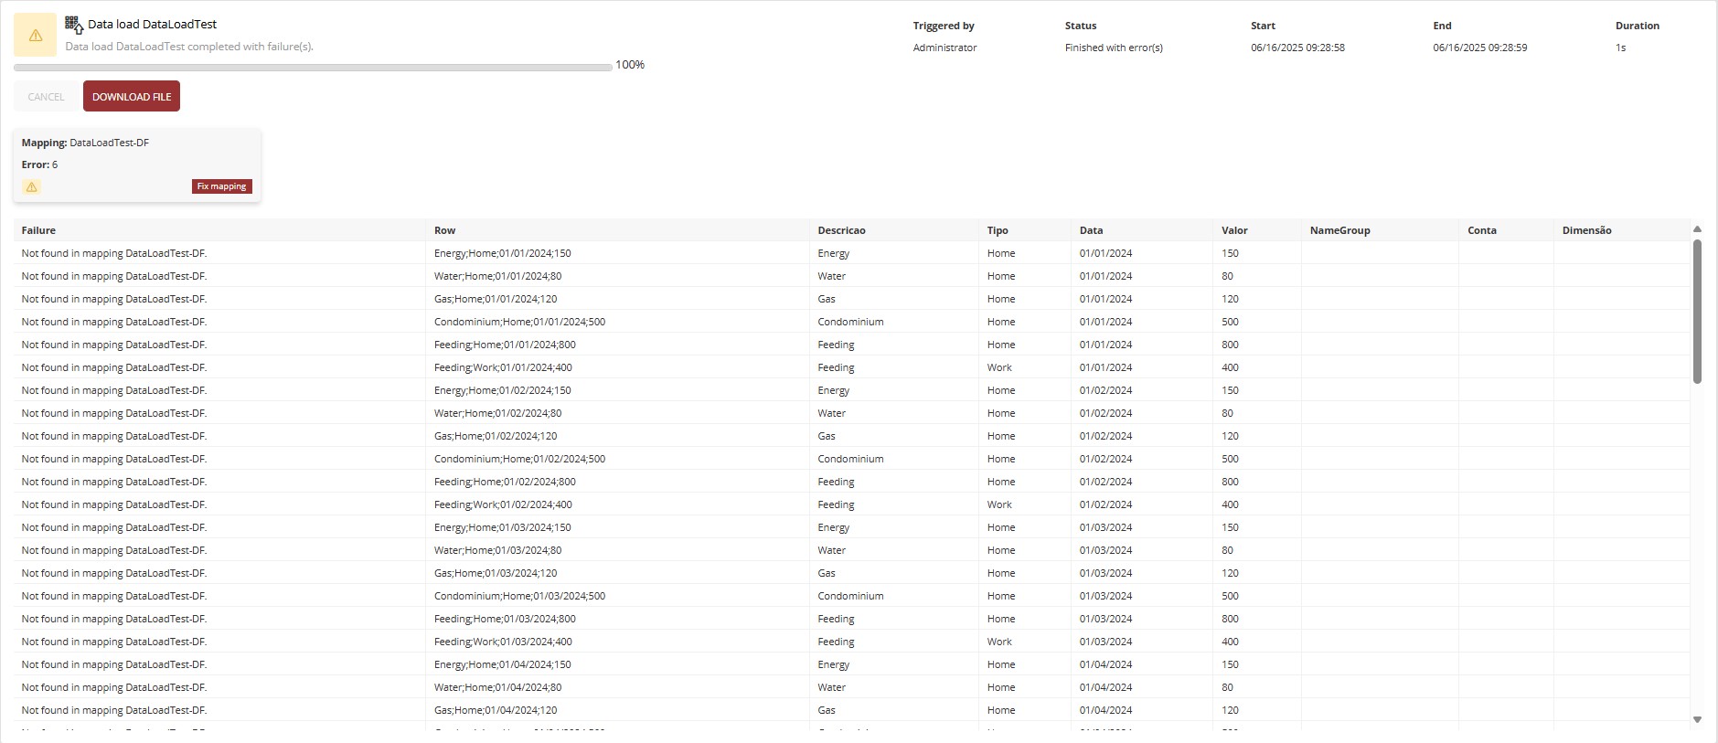Click the row cell Feeding;Home;01/03/2024;800
Screen dimensions: 1718x743
618,619
